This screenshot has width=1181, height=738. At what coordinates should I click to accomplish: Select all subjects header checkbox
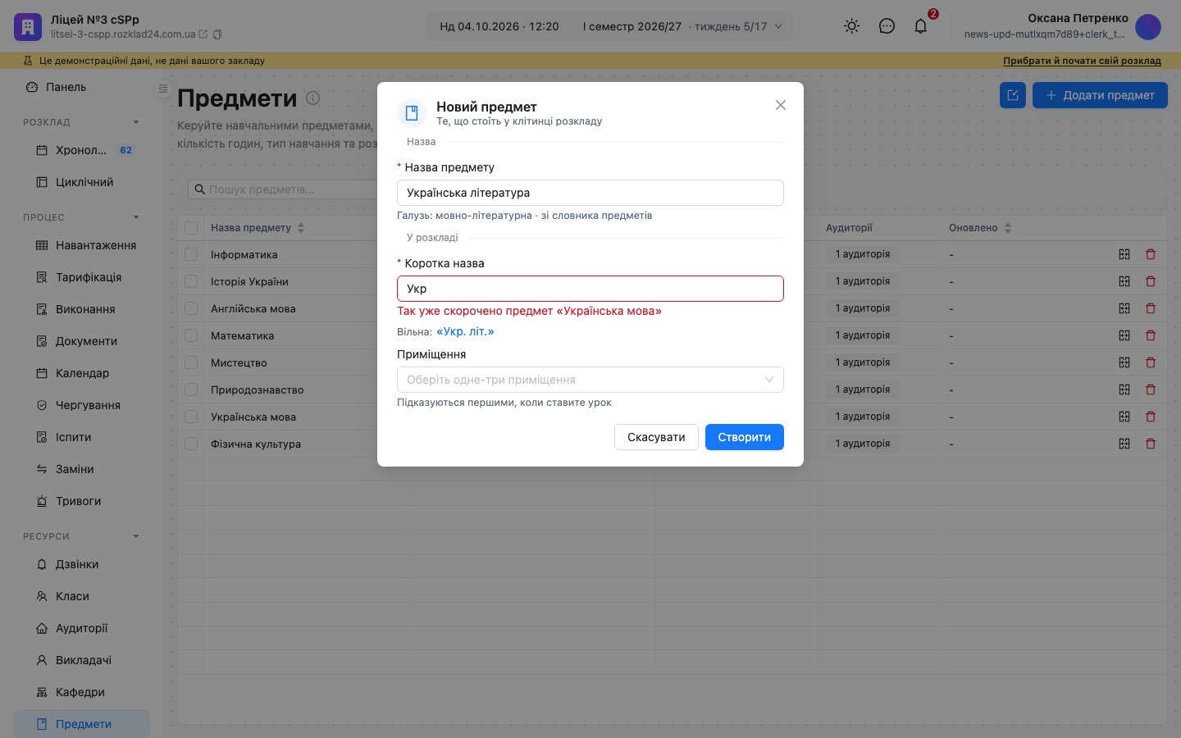pyautogui.click(x=191, y=228)
